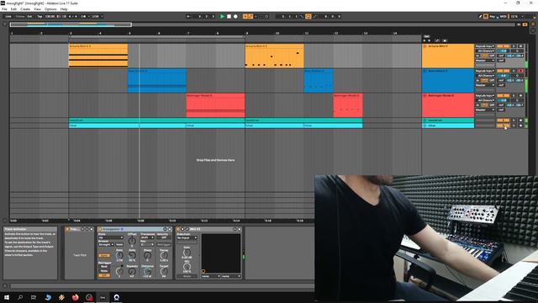Click the sidechain Gain knob
The height and width of the screenshot is (303, 538).
[187, 252]
